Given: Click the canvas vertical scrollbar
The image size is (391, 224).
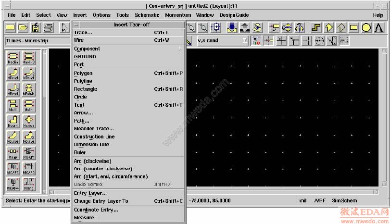Looking at the screenshot, I should pos(384,115).
